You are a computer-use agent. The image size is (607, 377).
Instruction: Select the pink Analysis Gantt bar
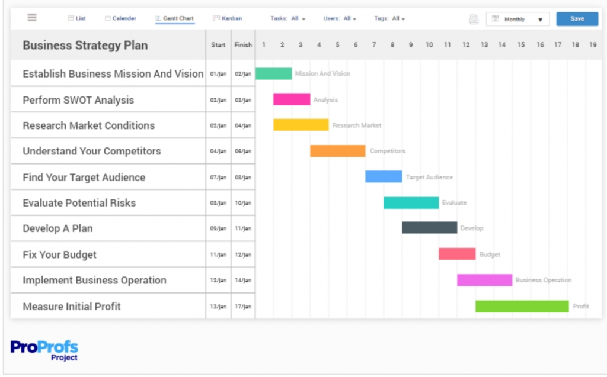(292, 99)
